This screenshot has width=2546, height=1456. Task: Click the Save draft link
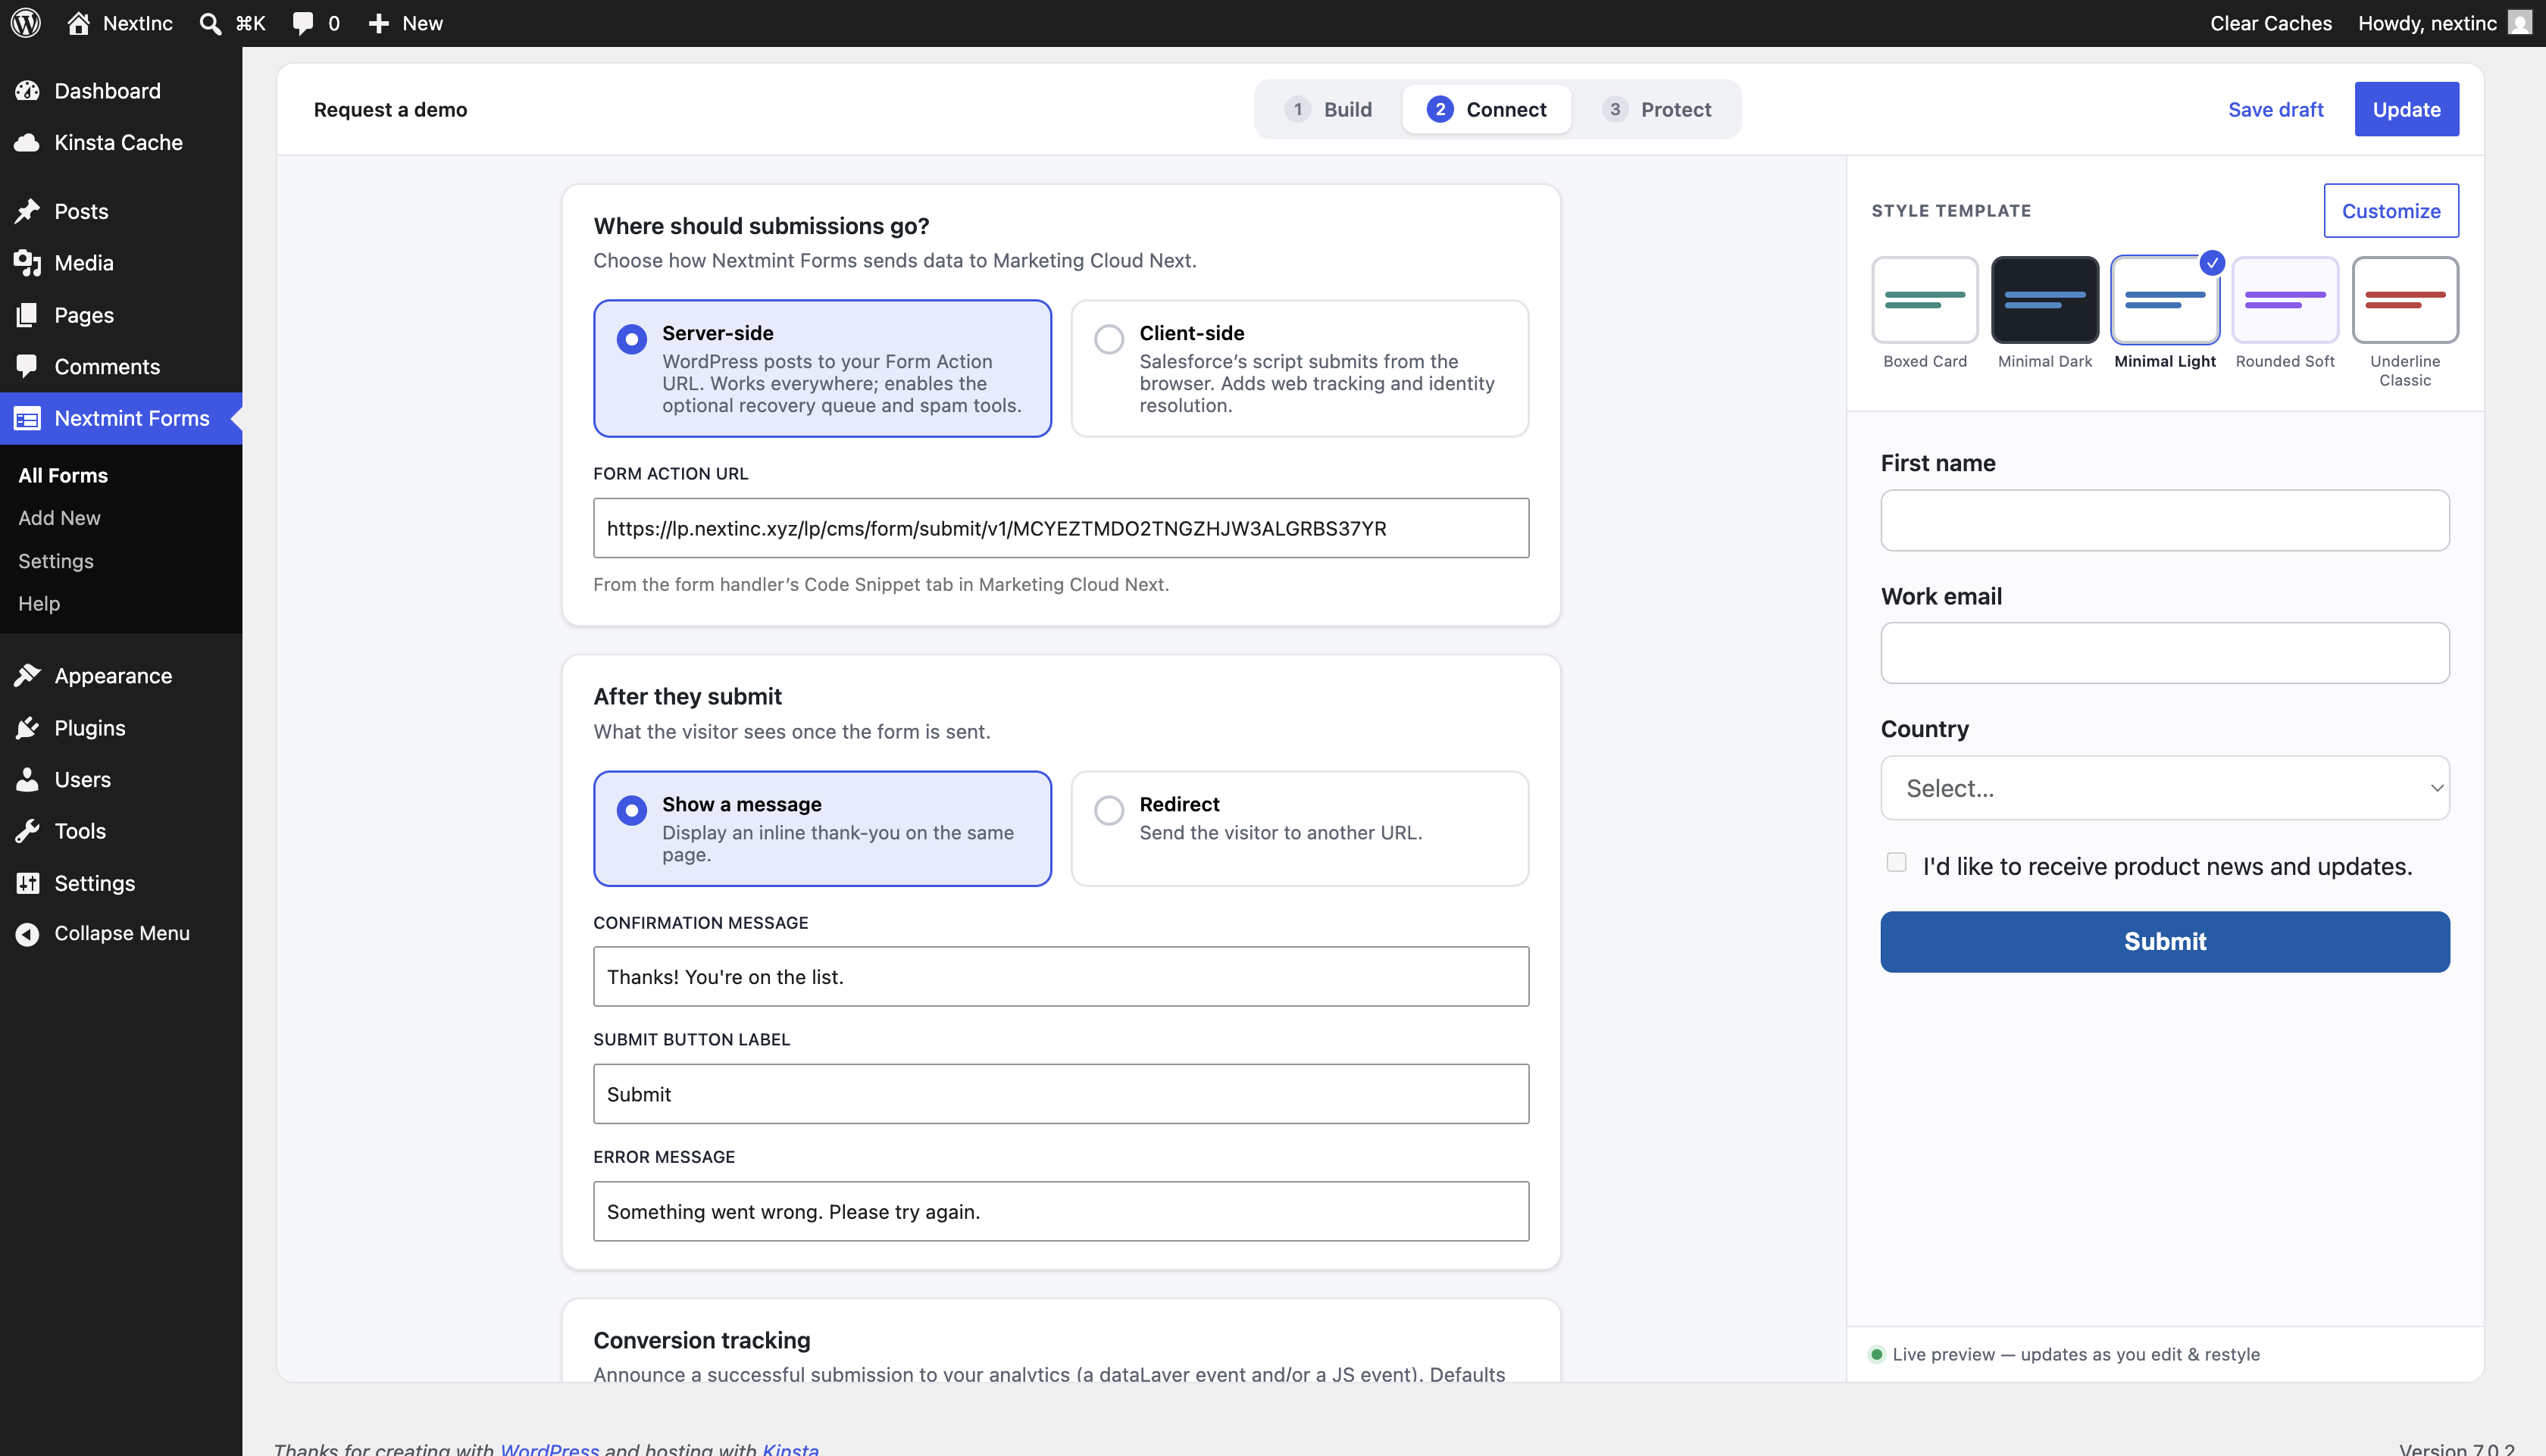(x=2275, y=109)
